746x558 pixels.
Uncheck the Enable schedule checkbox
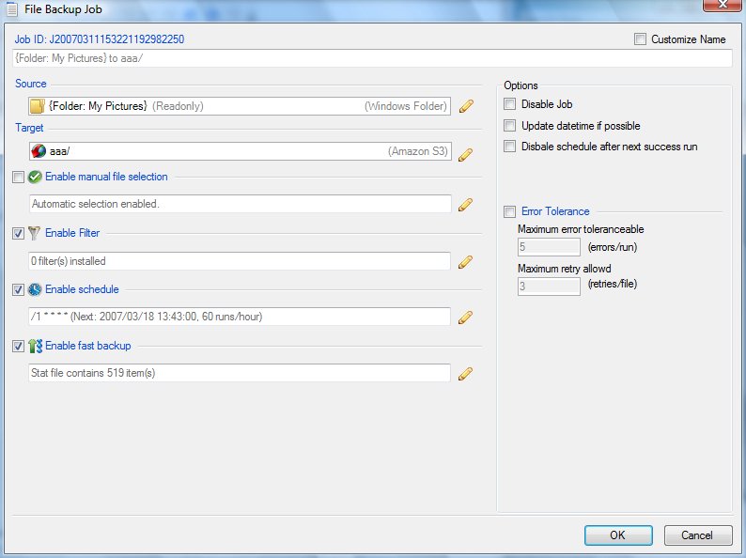point(18,289)
